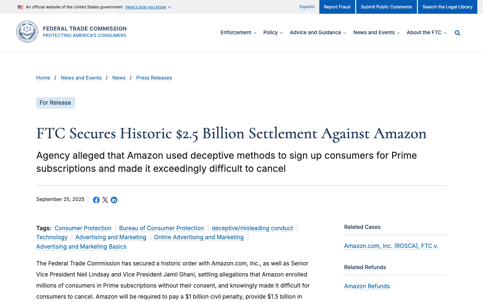Open the News breadcrumb link
This screenshot has width=483, height=302.
click(x=119, y=78)
